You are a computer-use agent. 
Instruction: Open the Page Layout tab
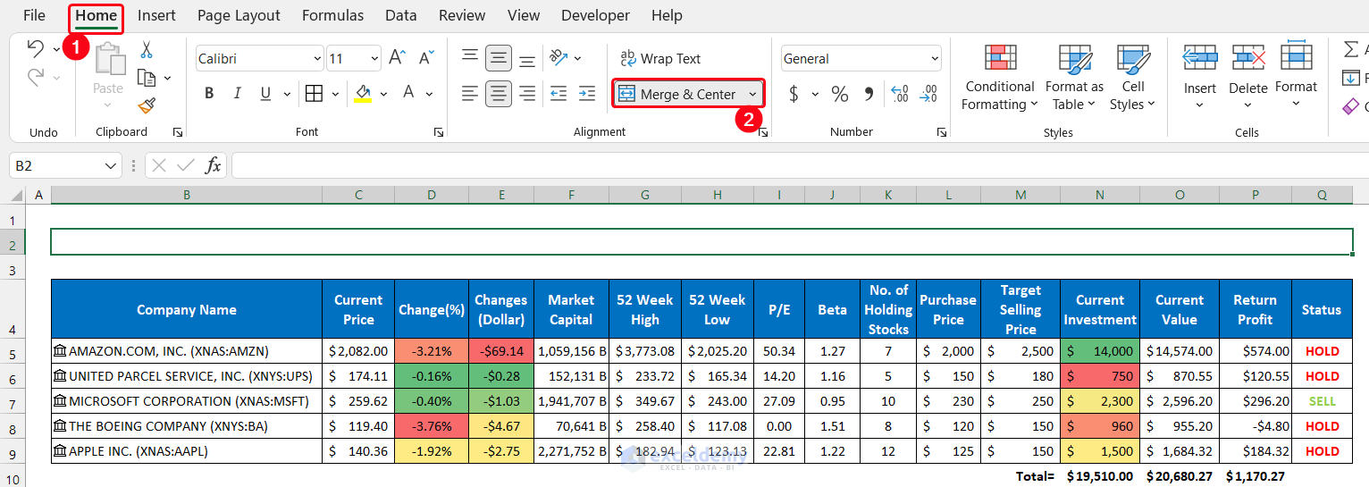(x=239, y=16)
